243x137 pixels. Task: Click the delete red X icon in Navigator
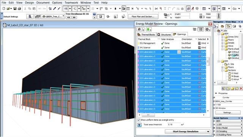pyautogui.click(x=241, y=89)
